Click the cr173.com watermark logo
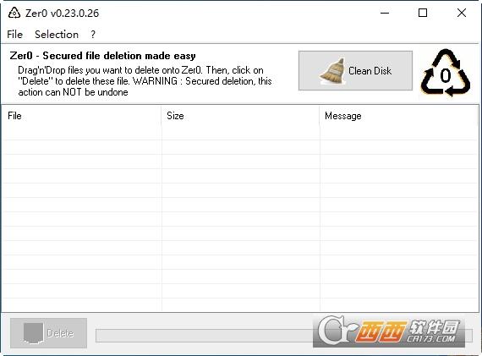Viewport: 482px width, 356px height. point(389,331)
